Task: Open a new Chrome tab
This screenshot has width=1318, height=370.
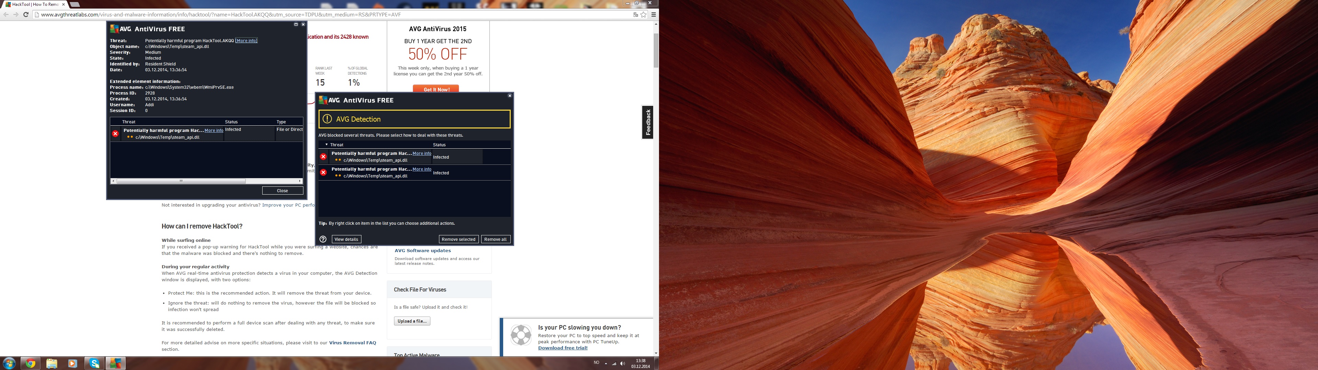Action: [x=75, y=4]
